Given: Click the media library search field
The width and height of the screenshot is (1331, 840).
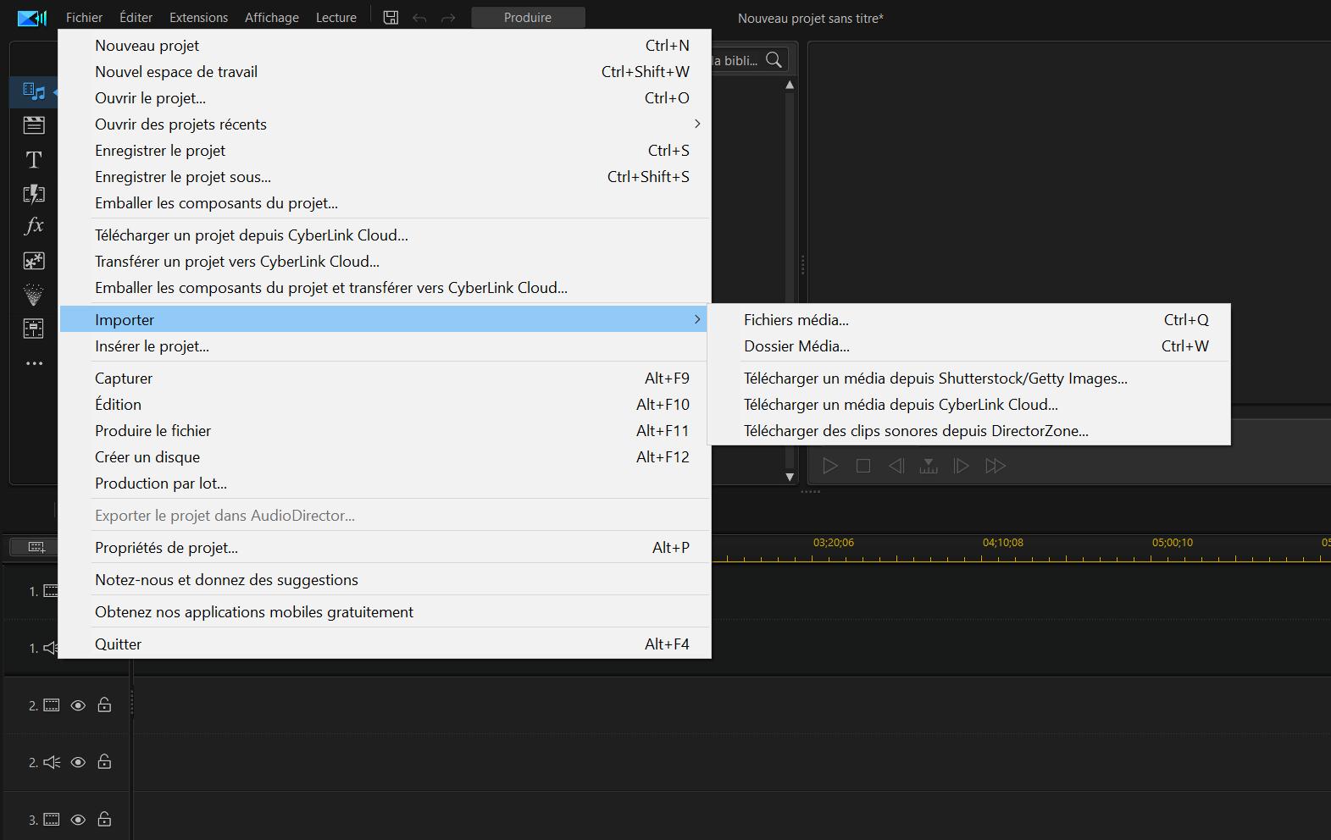Looking at the screenshot, I should 735,60.
